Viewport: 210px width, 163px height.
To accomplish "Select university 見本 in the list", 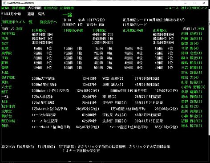I will 5,102.
